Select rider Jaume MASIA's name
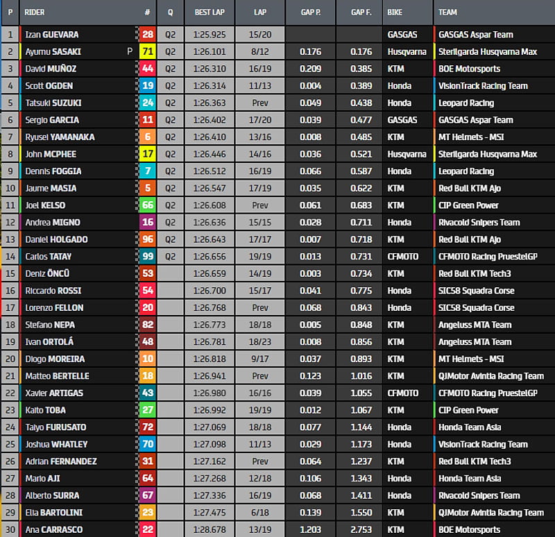The width and height of the screenshot is (555, 537). click(51, 188)
